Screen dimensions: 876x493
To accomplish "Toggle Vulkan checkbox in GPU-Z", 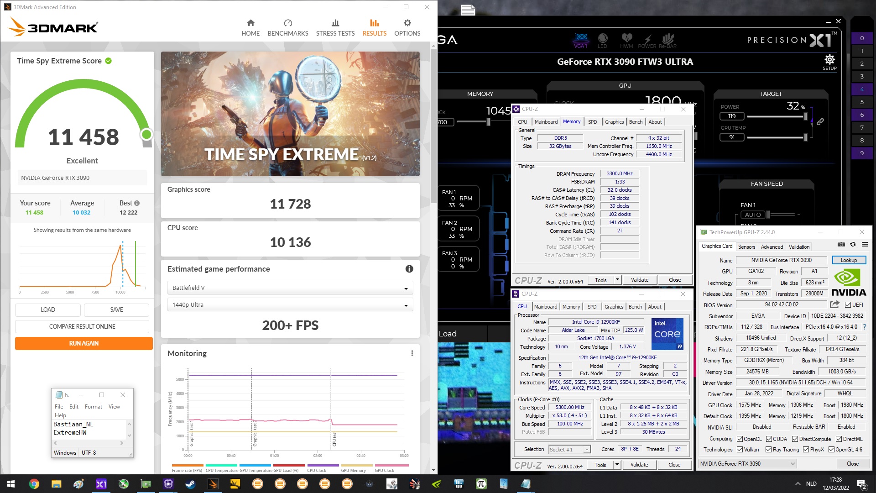I will coord(740,450).
